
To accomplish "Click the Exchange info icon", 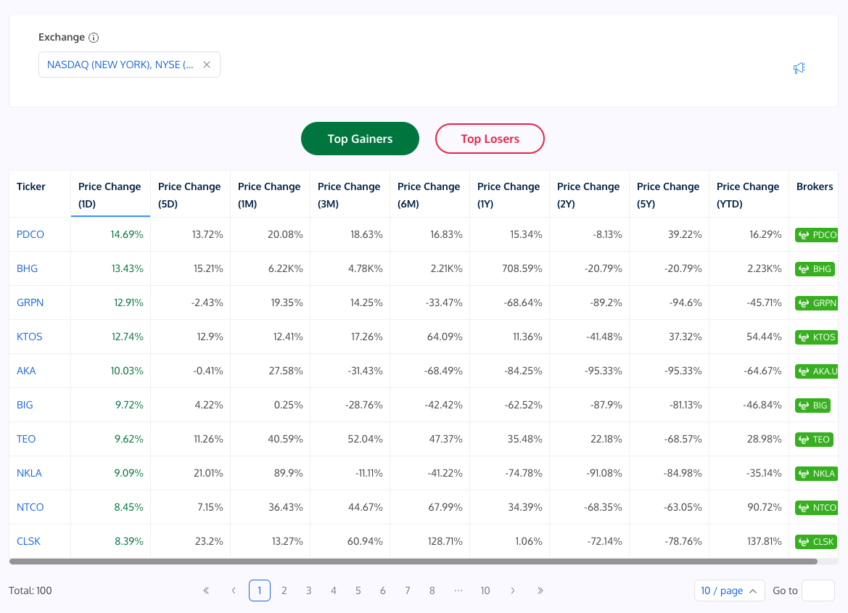I will pyautogui.click(x=94, y=38).
